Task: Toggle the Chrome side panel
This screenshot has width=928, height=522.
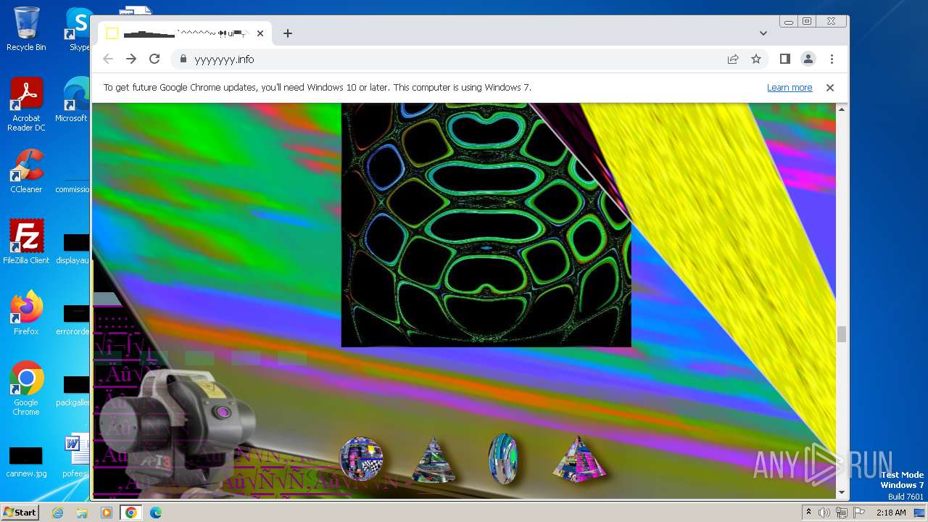Action: [785, 59]
